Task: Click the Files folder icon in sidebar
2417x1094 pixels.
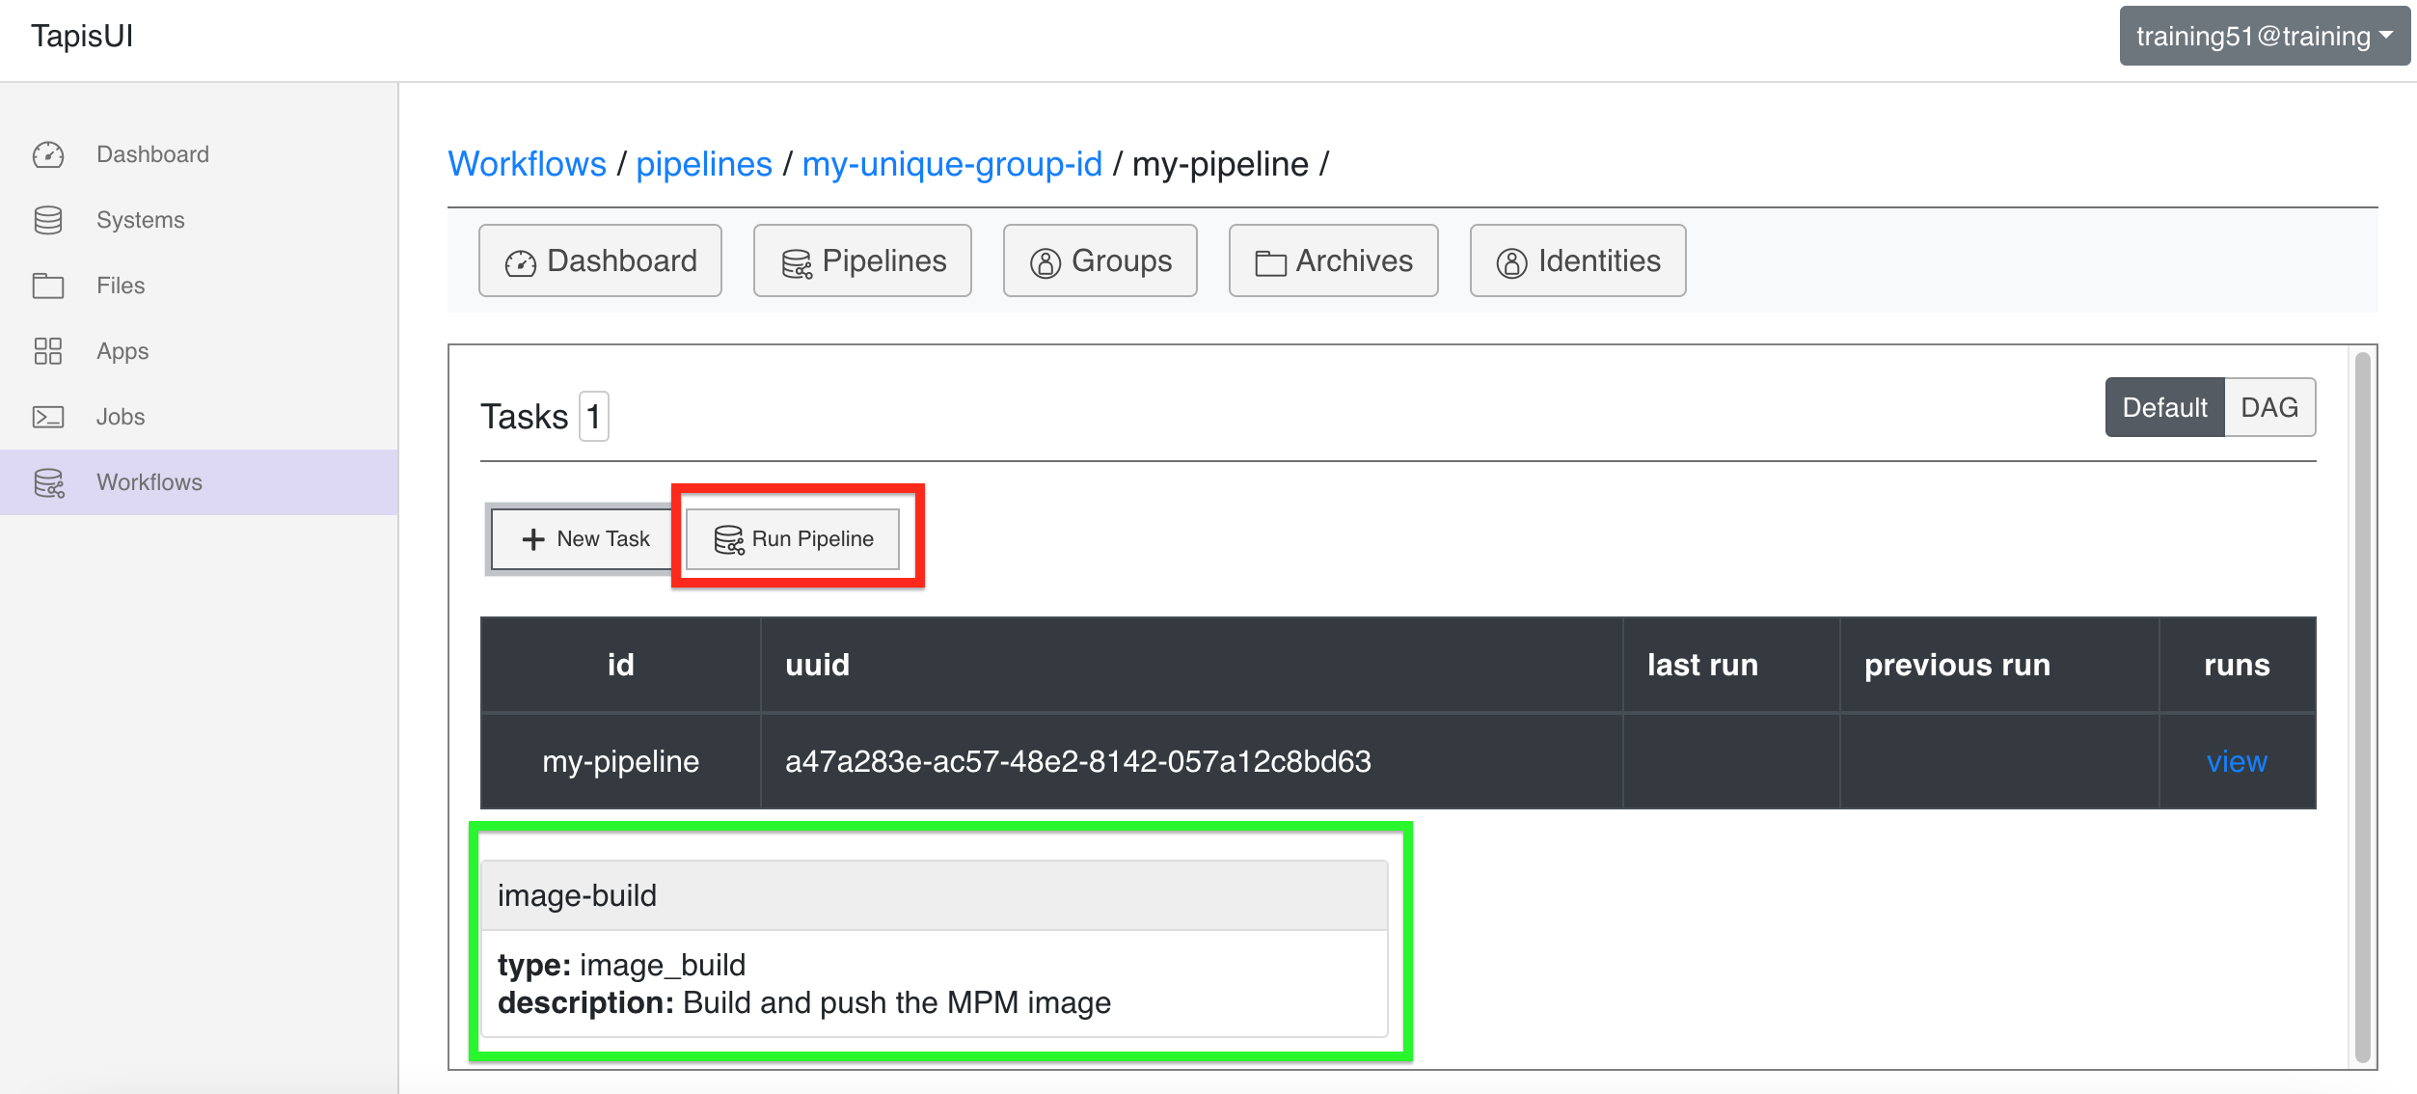Action: pos(48,286)
